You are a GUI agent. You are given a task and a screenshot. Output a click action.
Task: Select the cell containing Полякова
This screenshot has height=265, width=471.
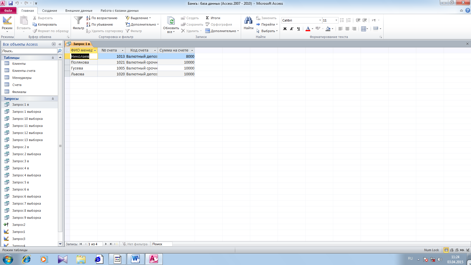pyautogui.click(x=84, y=62)
